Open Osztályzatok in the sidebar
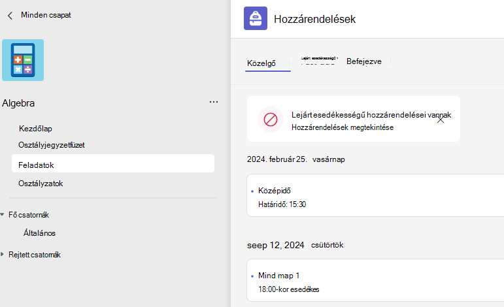The height and width of the screenshot is (307, 504). point(41,184)
